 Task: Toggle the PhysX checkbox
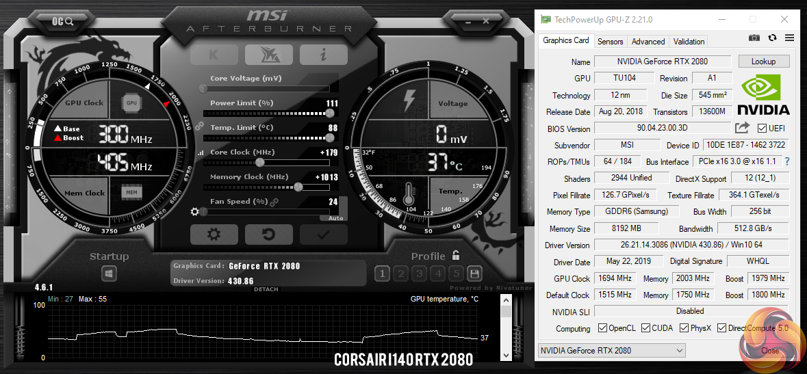tap(684, 328)
